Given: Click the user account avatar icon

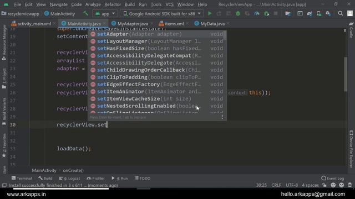Looking at the screenshot, I should point(350,13).
